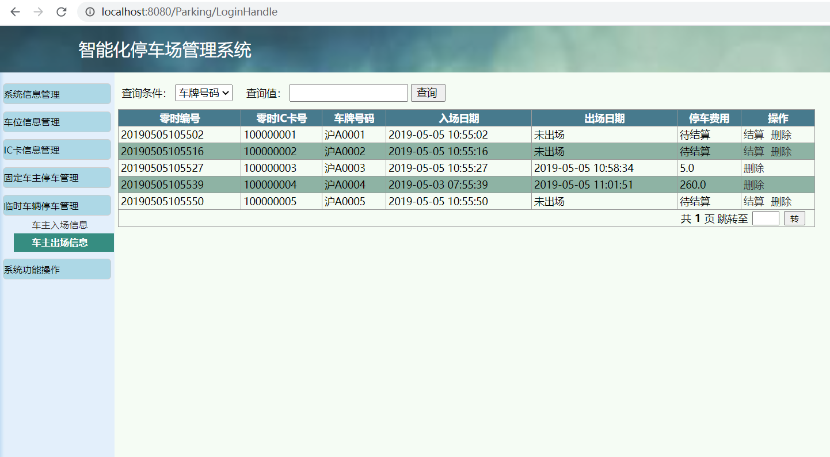830x457 pixels.
Task: Focus the address bar URL localhost:8080/Parking/LoginHandle
Action: point(189,11)
